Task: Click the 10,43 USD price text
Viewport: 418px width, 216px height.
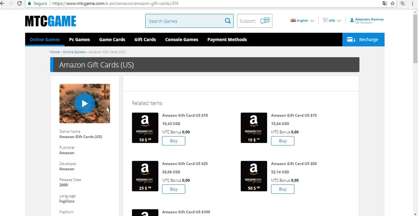Action: click(171, 124)
